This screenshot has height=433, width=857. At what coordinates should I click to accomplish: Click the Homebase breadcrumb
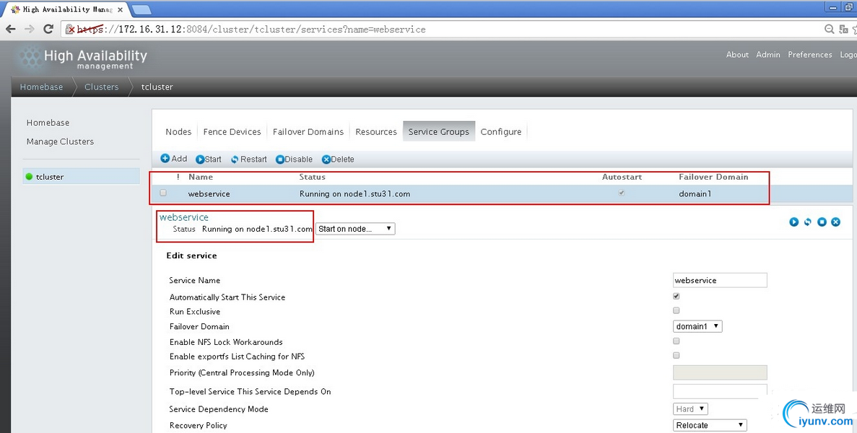coord(42,87)
